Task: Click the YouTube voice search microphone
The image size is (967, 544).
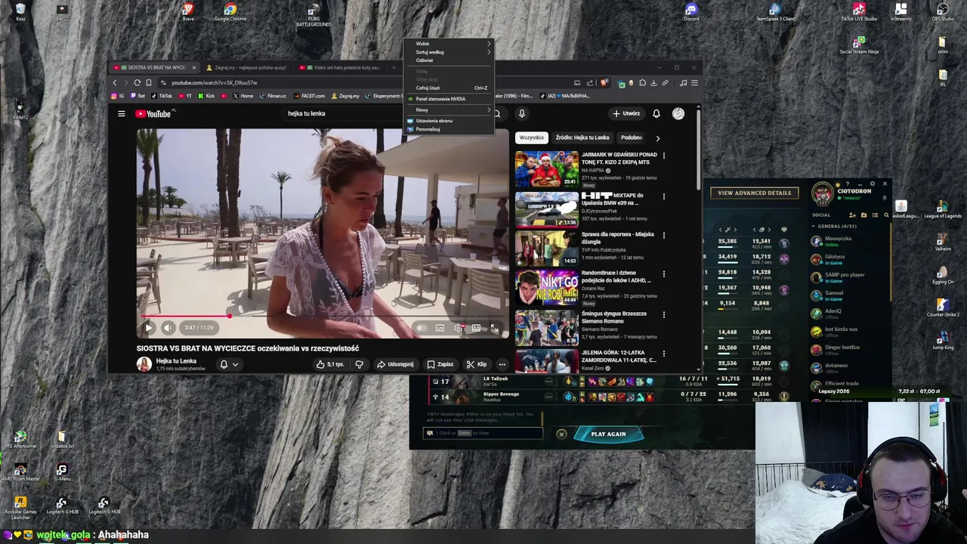Action: tap(521, 113)
